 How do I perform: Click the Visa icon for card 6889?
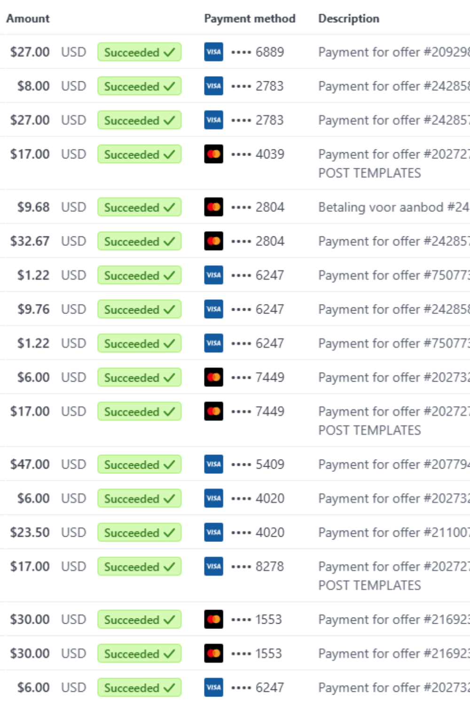214,52
